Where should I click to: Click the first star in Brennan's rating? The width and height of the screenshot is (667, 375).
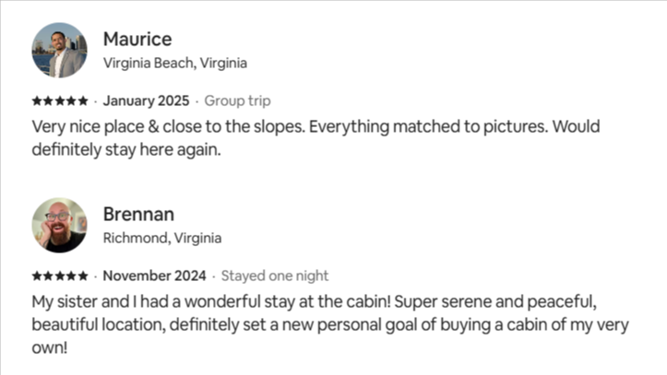(36, 275)
